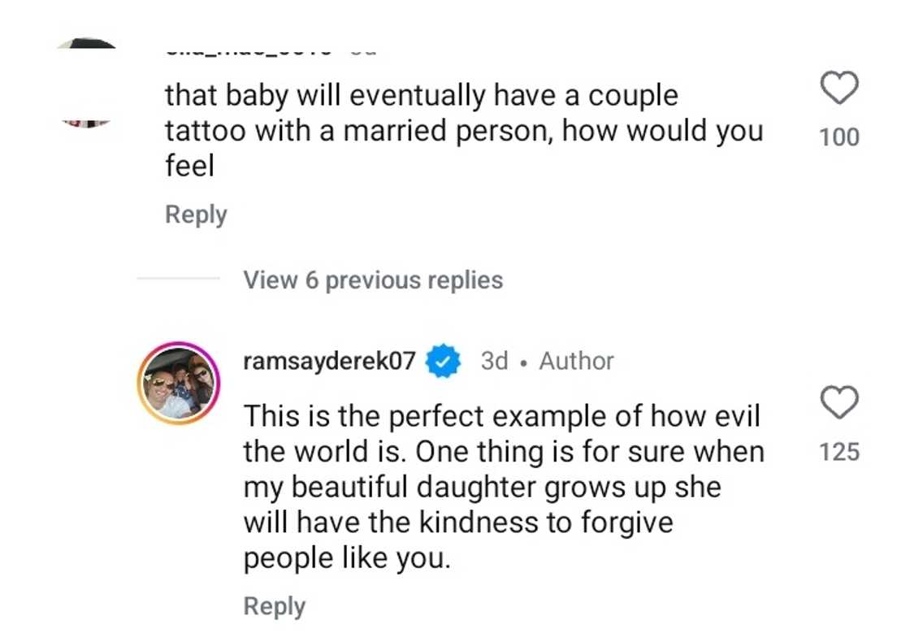Click the blue verified badge beside ramsayderek07
910x642 pixels.
pyautogui.click(x=445, y=361)
